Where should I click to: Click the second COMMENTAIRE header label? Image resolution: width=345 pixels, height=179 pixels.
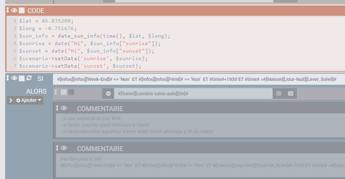pos(100,149)
